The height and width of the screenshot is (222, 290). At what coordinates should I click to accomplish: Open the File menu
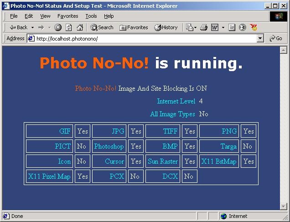point(14,16)
